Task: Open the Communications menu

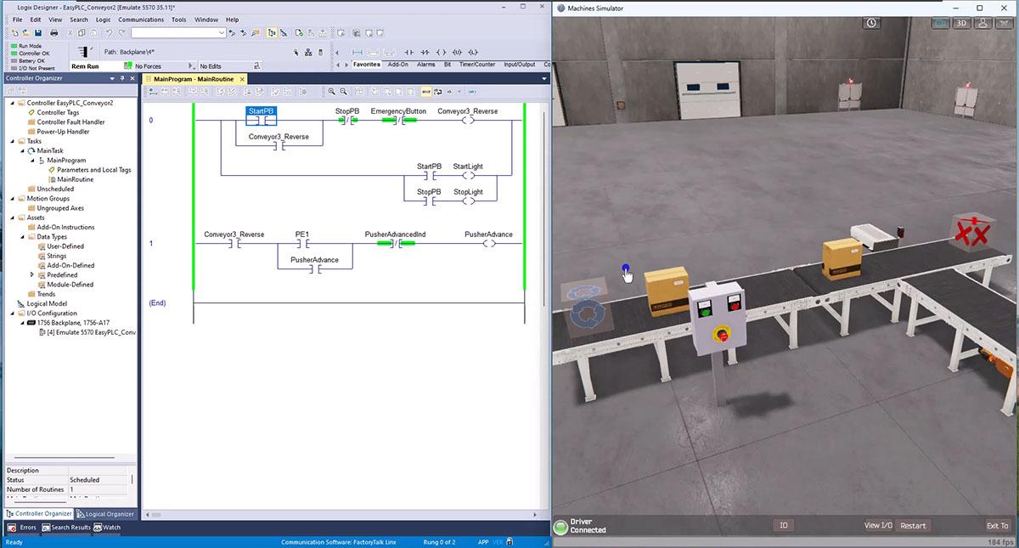Action: tap(141, 19)
